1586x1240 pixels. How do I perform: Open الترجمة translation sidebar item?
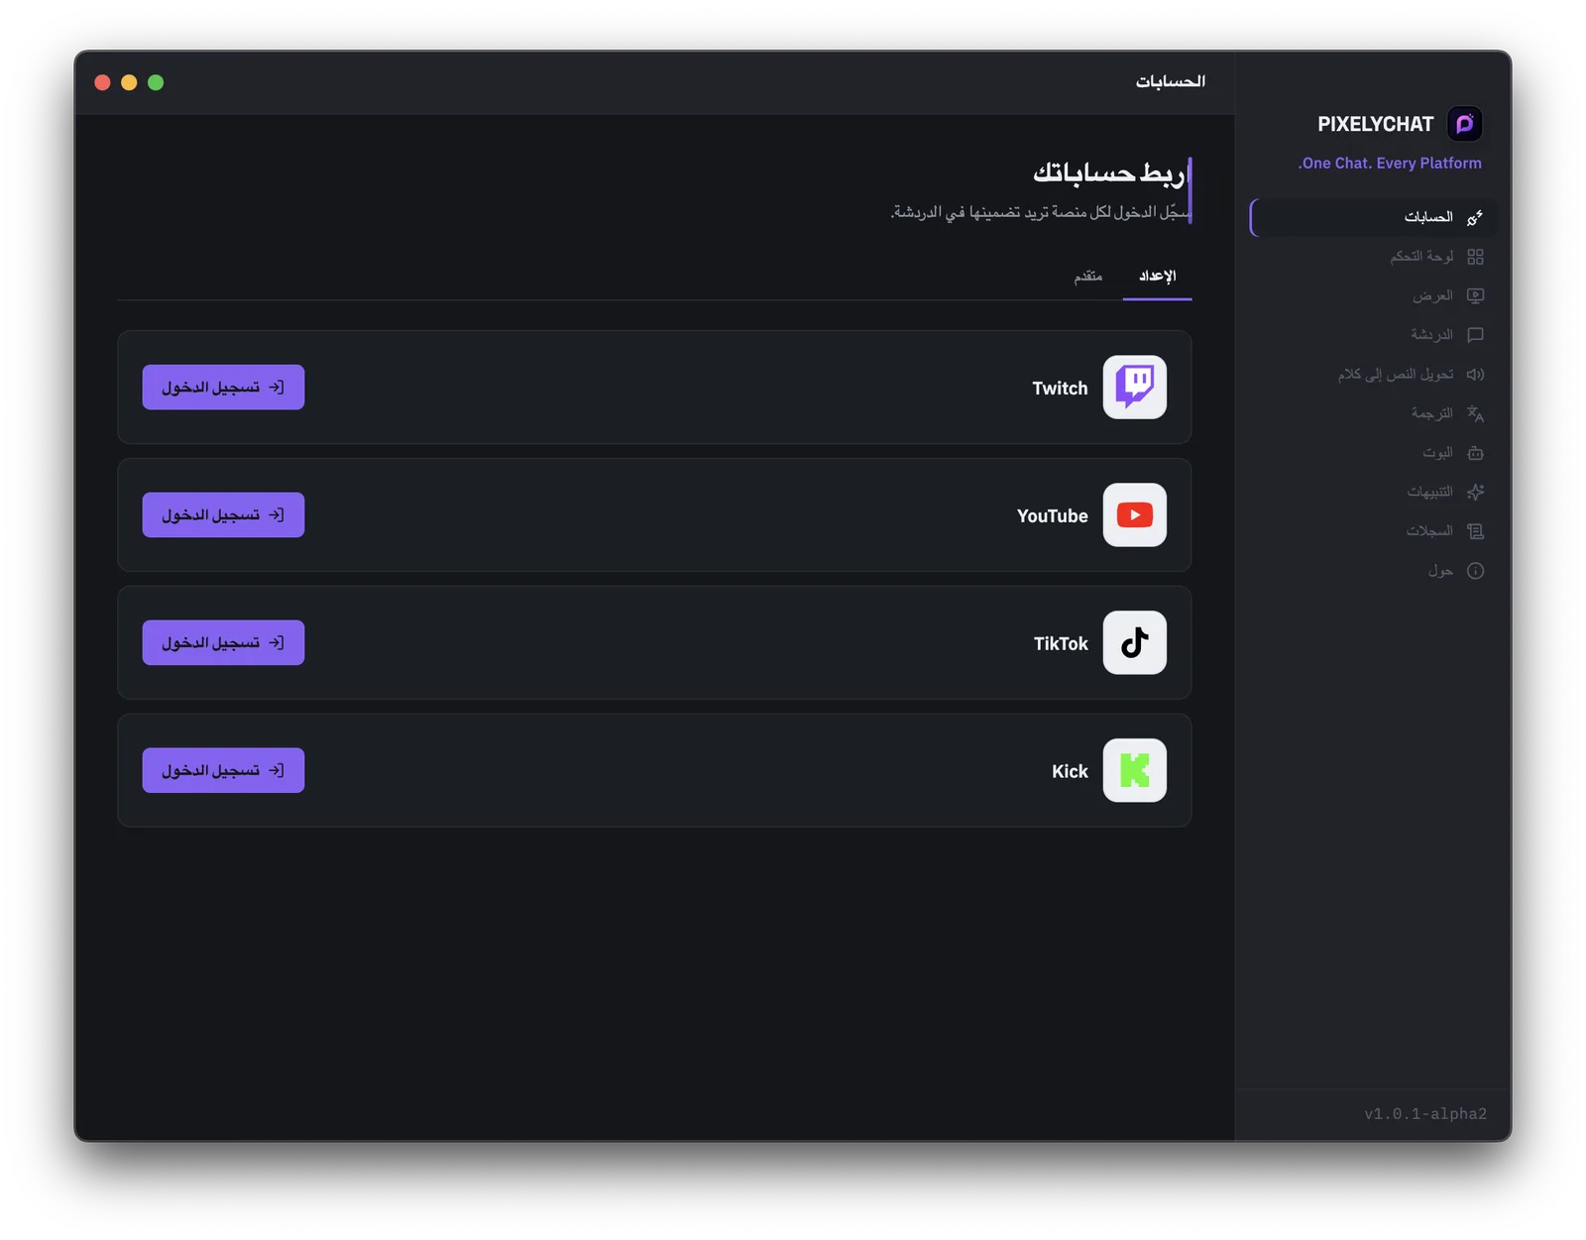tap(1373, 413)
